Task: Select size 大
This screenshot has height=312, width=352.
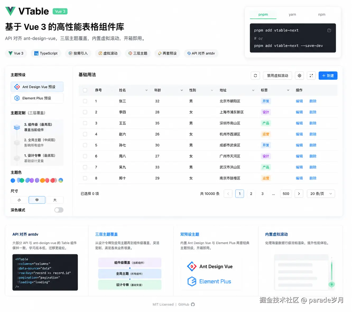Action: coord(55,200)
